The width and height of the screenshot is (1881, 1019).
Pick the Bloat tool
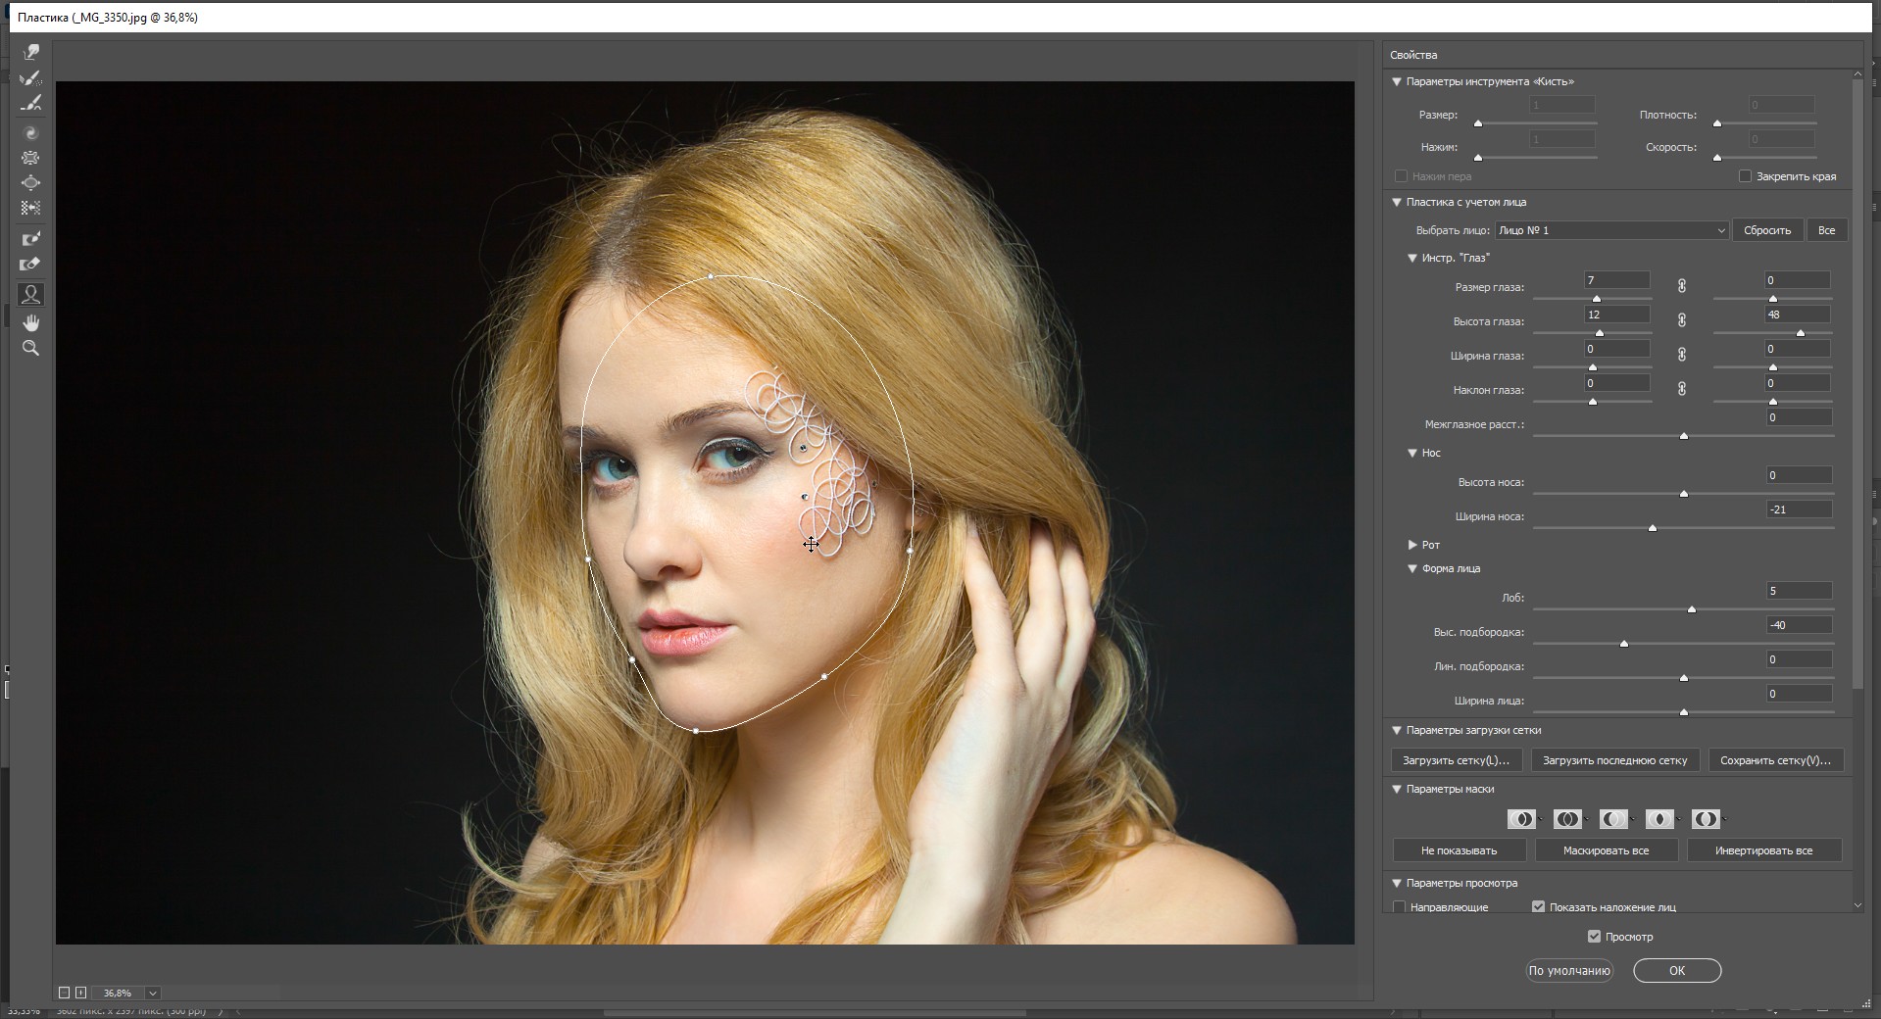pos(31,183)
